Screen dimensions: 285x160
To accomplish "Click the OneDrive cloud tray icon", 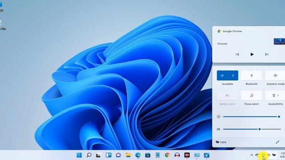I will pos(257,155).
